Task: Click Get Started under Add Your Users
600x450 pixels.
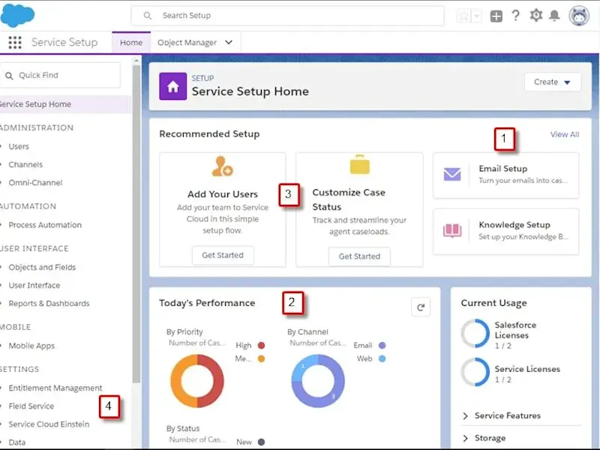Action: (223, 255)
